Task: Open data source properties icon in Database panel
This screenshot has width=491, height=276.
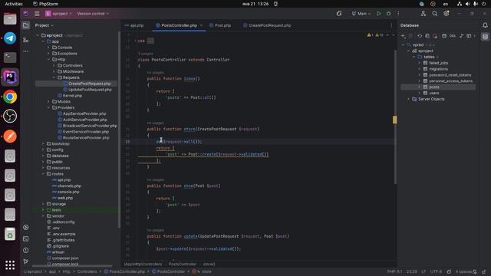Action: 427,36
